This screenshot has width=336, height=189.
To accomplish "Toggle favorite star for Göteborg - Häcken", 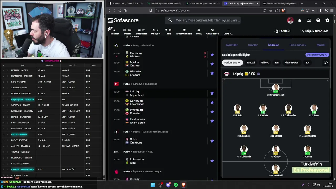I will pos(212,55).
